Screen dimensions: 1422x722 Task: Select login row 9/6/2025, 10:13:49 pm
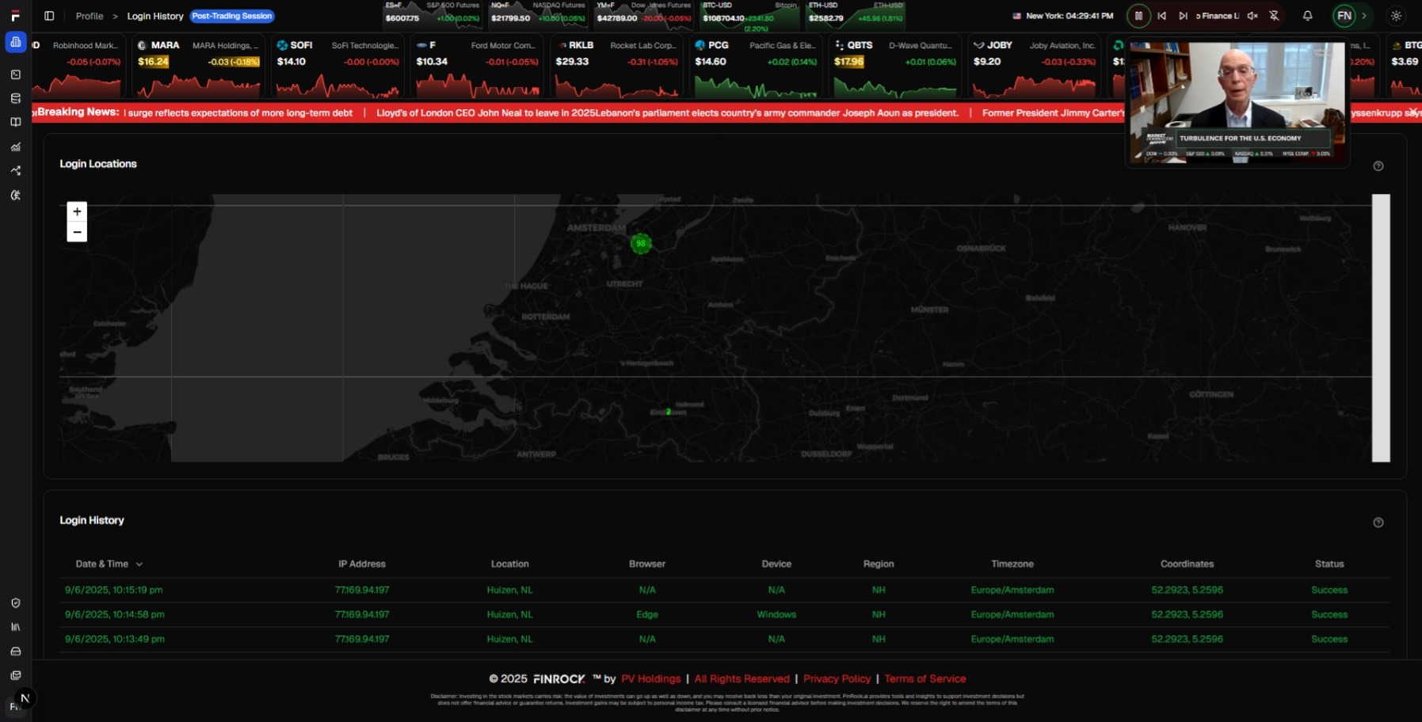[724, 640]
